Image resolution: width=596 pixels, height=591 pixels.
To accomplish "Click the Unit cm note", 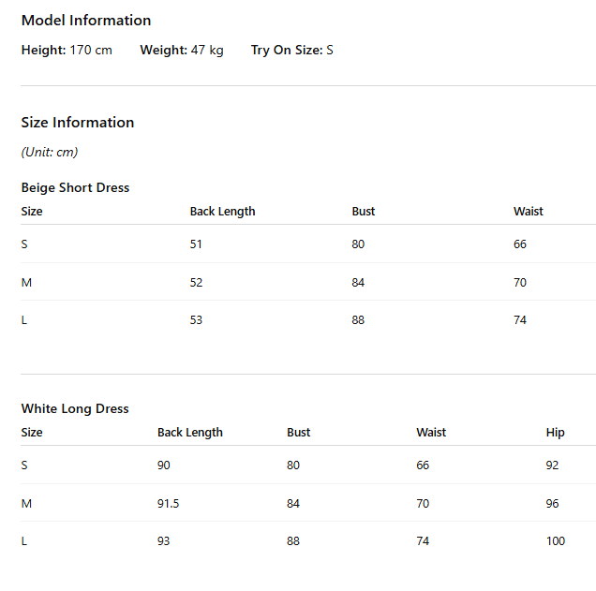I will [x=50, y=153].
